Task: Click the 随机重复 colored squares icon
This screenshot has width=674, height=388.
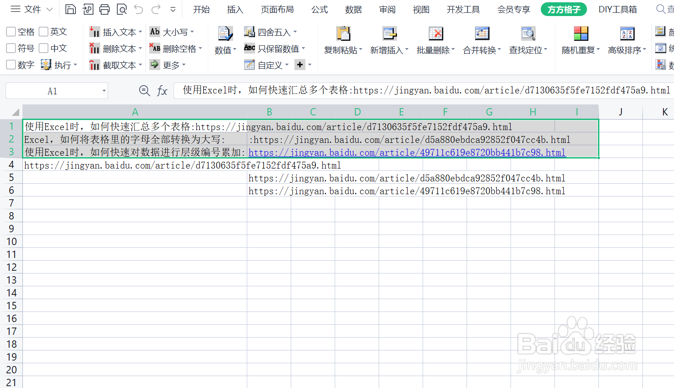Action: [x=581, y=33]
